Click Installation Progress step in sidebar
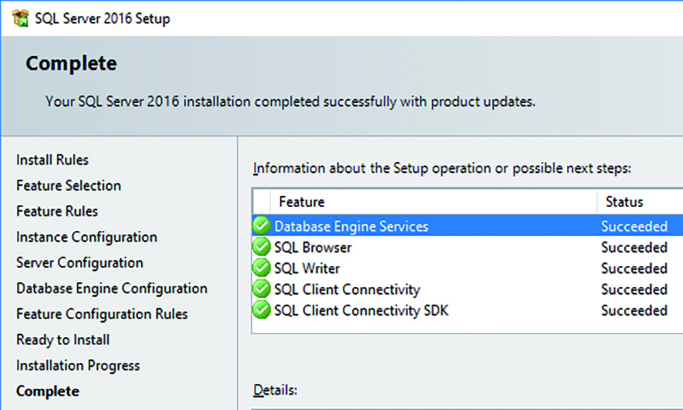The image size is (683, 410). [78, 366]
